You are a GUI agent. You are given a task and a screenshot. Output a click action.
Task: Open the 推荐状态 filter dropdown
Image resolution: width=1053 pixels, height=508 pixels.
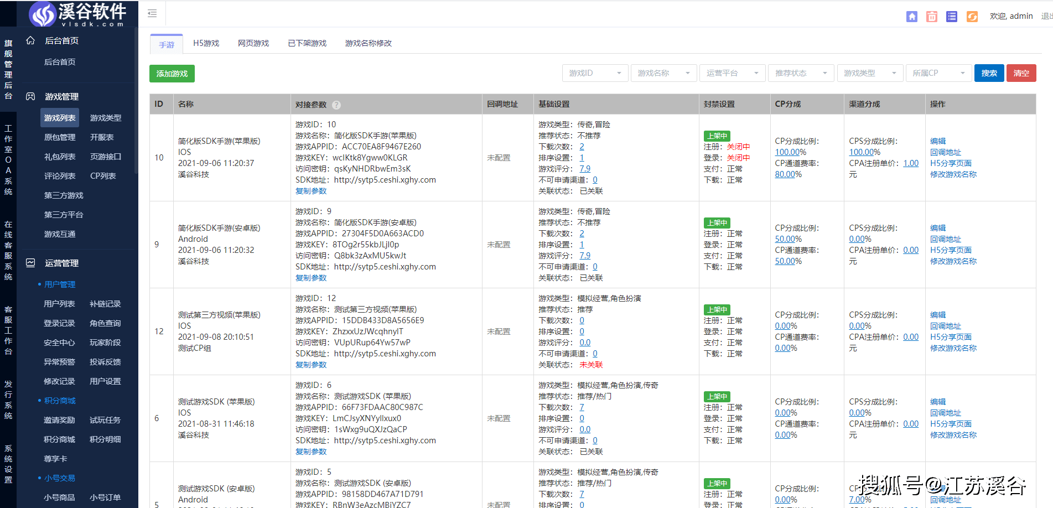[800, 73]
